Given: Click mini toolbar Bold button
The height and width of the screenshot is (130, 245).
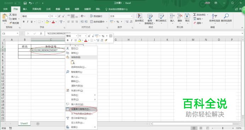Looking at the screenshot, I should point(68,40).
